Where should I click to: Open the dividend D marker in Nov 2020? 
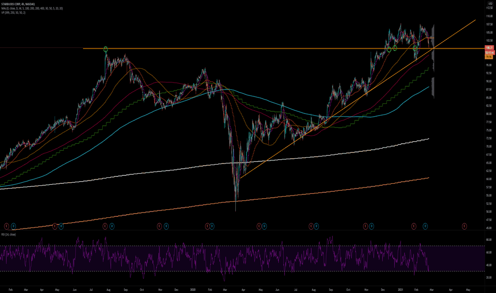pos(371,226)
